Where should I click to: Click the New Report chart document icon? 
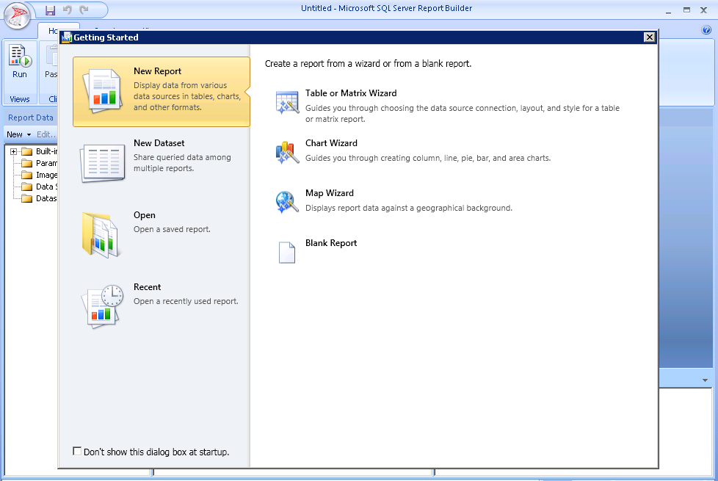tap(102, 91)
